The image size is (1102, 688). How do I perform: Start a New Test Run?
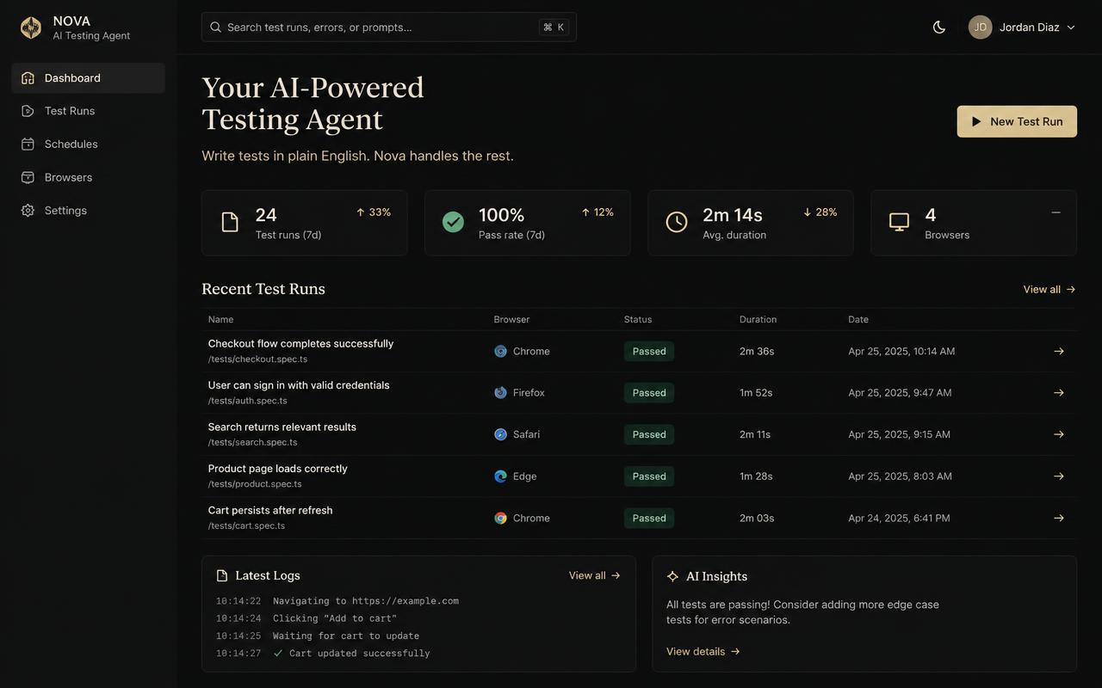pyautogui.click(x=1017, y=121)
